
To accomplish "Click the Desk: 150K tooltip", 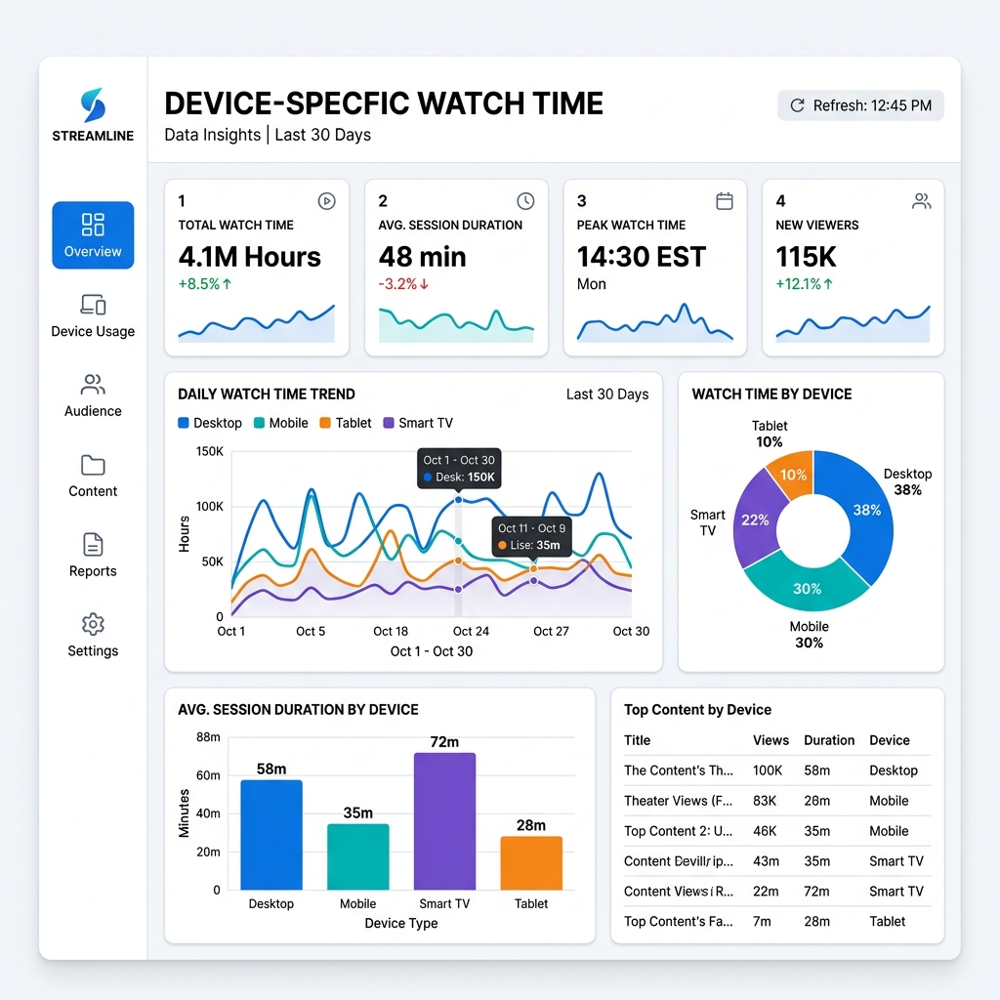I will point(459,469).
